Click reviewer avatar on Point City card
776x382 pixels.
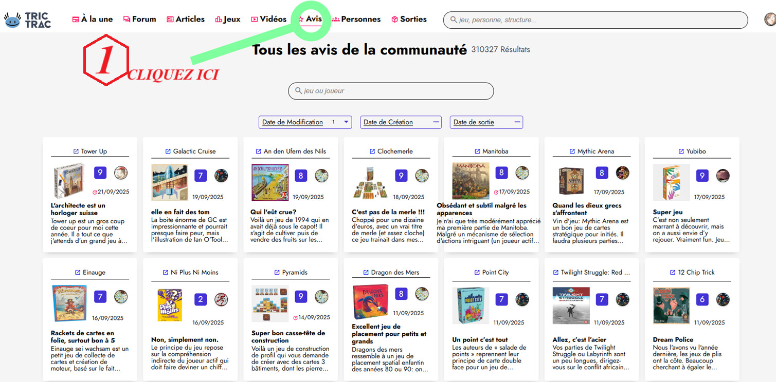coord(522,299)
